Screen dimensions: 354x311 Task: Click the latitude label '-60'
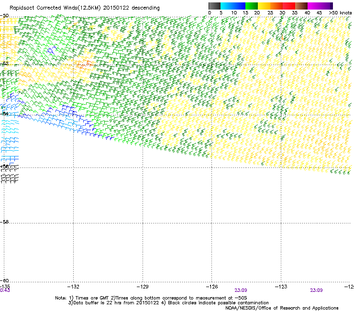click(4, 280)
